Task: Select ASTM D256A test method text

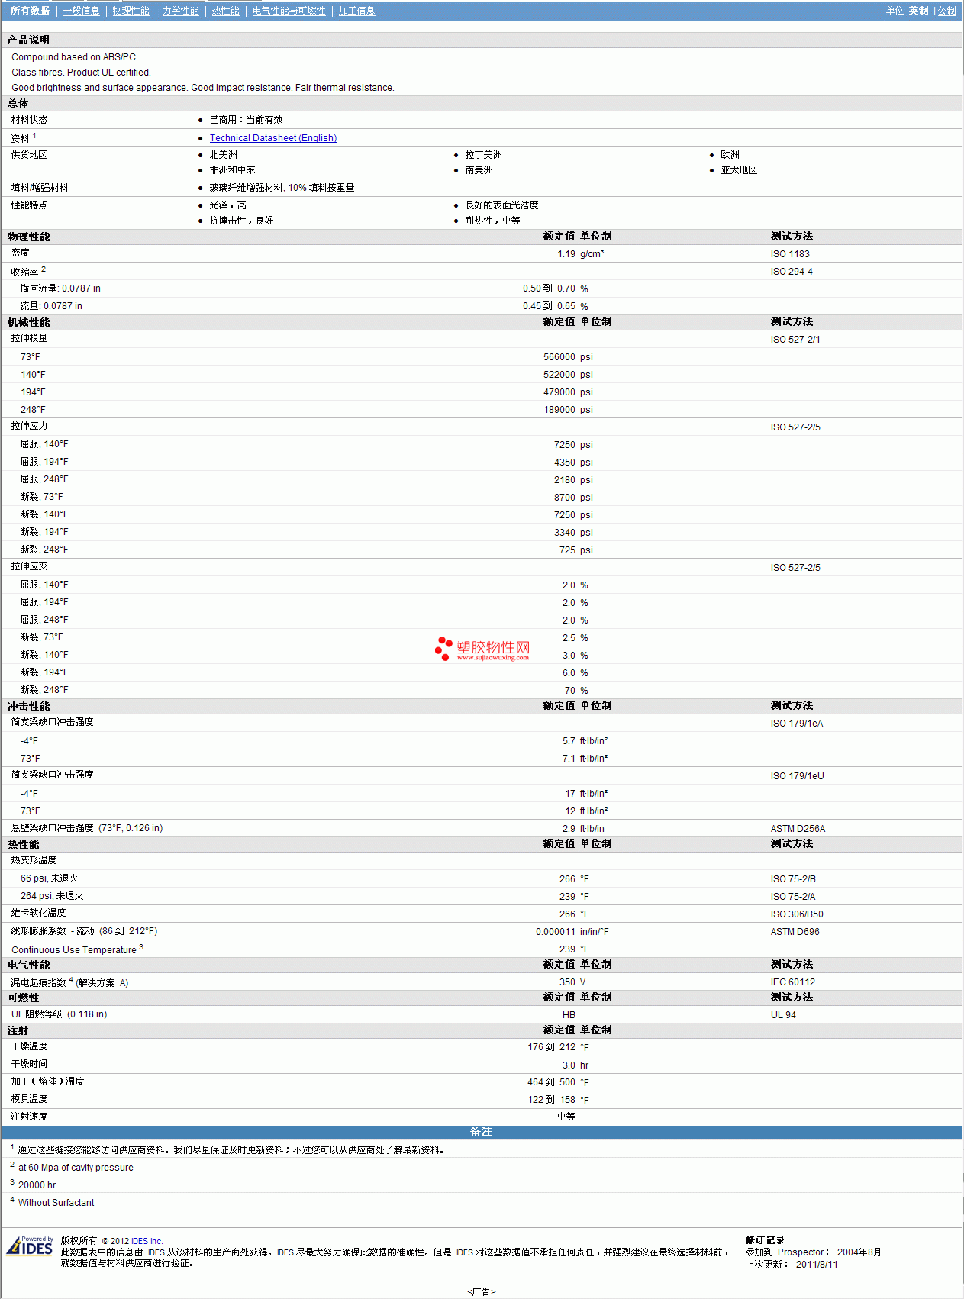Action: [798, 829]
